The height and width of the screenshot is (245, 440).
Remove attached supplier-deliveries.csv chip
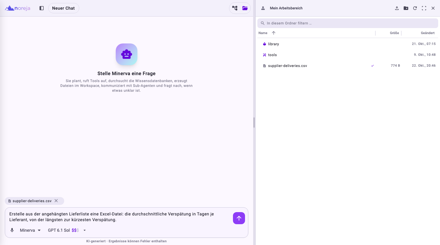56,201
